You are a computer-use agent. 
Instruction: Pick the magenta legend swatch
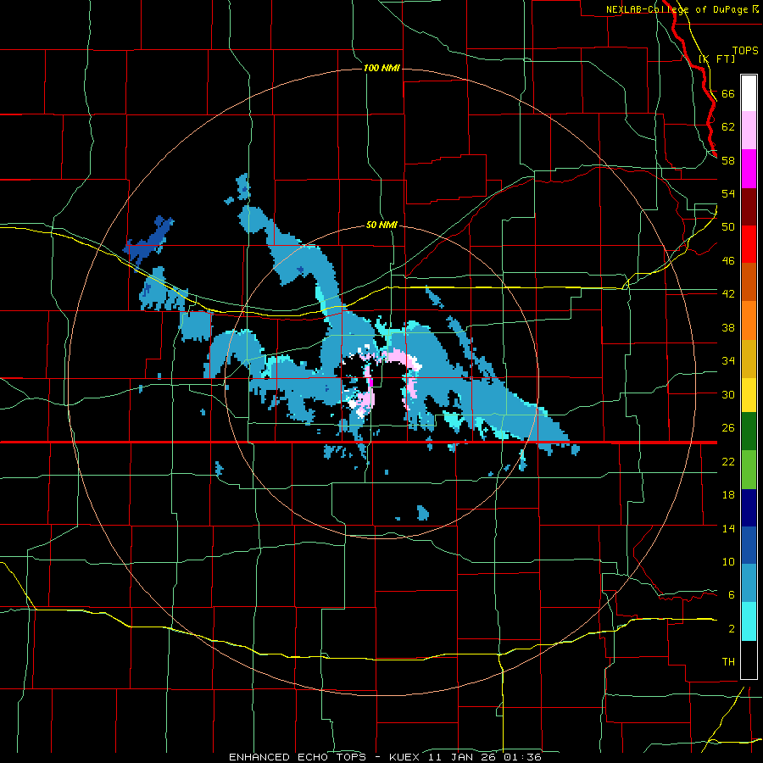point(749,169)
